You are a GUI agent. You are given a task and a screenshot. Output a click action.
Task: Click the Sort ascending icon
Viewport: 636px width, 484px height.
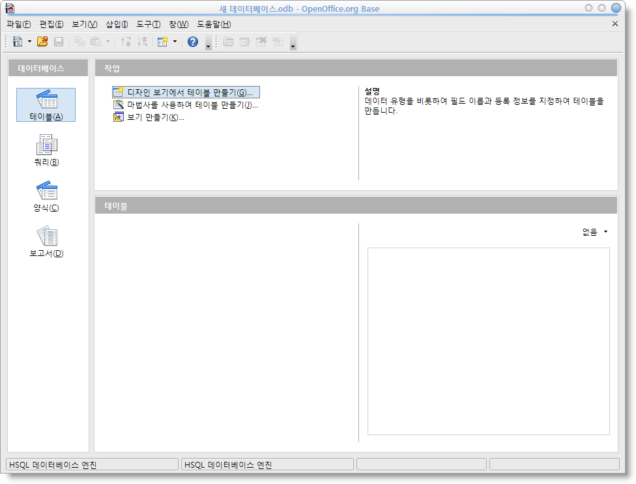126,41
